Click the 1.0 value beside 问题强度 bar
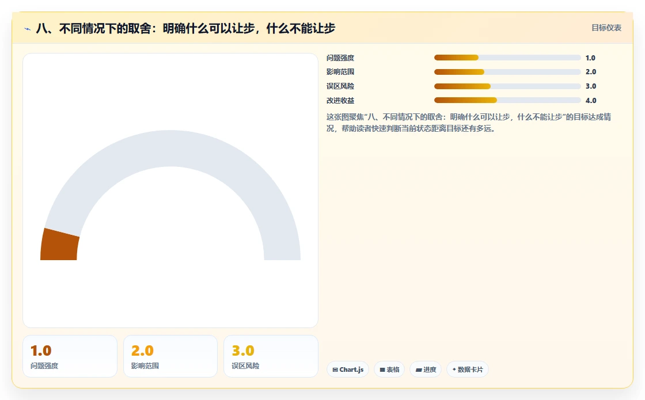Image resolution: width=645 pixels, height=400 pixels. [x=590, y=58]
